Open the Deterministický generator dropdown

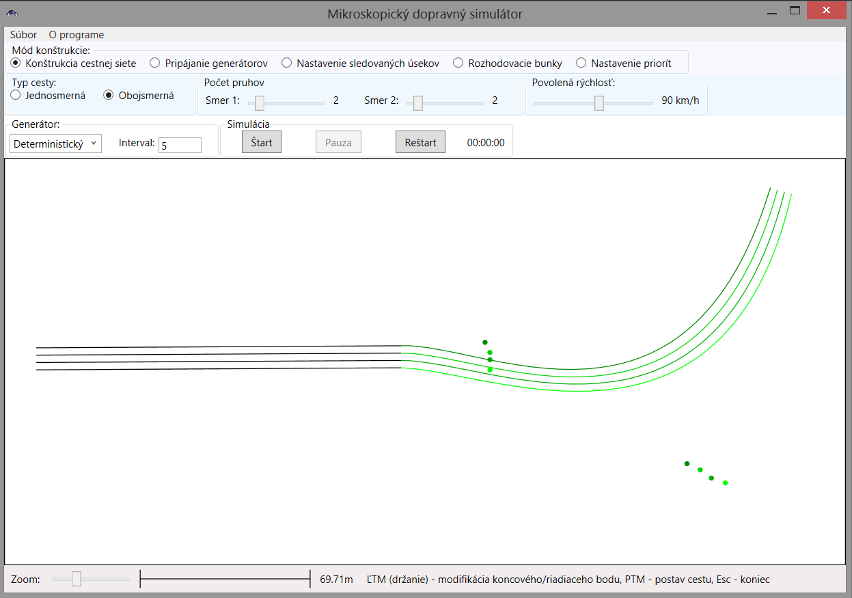click(55, 144)
